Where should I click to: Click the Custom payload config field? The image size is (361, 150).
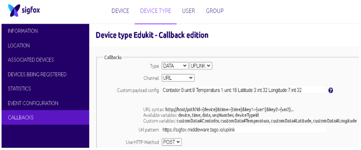[244, 90]
